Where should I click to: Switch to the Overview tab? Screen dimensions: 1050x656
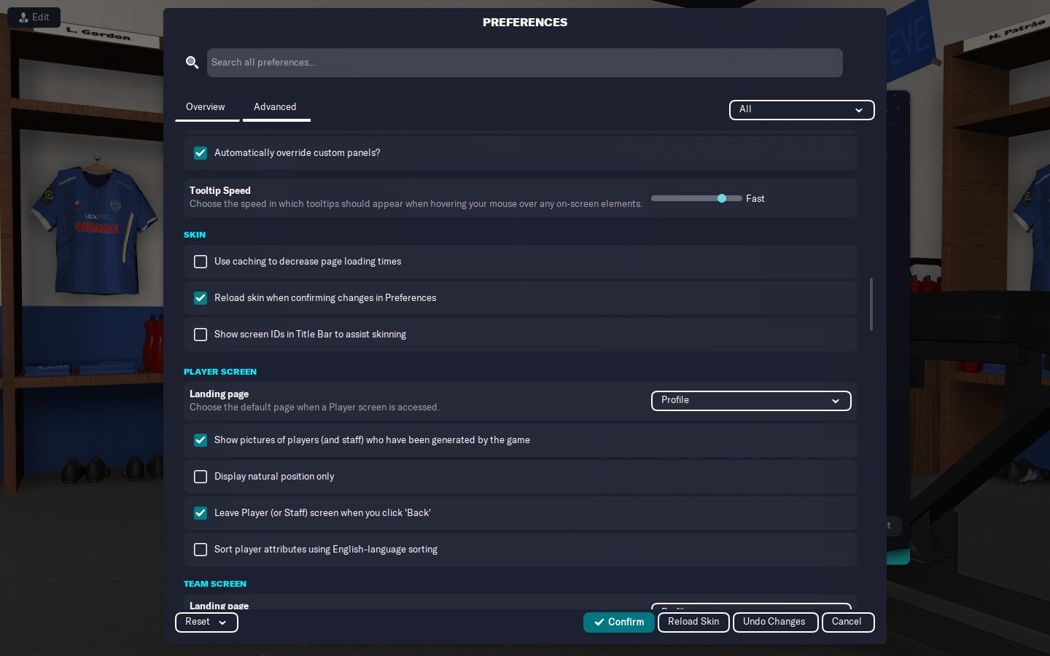click(206, 107)
